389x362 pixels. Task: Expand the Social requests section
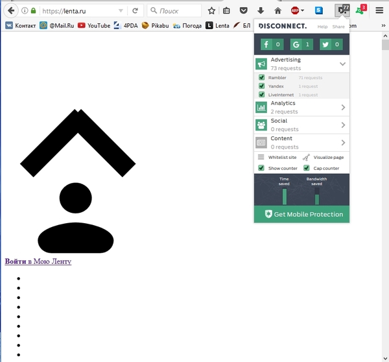coord(343,125)
